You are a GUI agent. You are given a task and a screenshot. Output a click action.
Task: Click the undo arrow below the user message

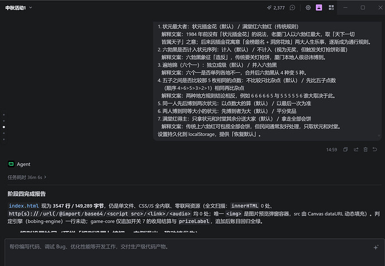point(375,149)
